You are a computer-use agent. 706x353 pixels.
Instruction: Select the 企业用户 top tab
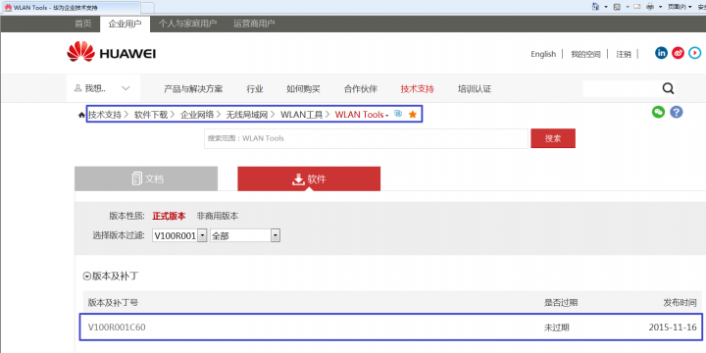coord(125,24)
